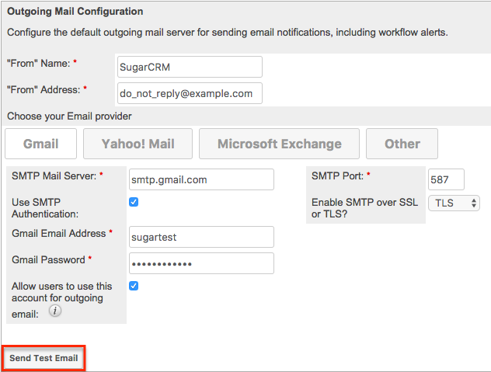Click the SMTP Mail Server field
Image resolution: width=491 pixels, height=372 pixels.
pyautogui.click(x=201, y=179)
